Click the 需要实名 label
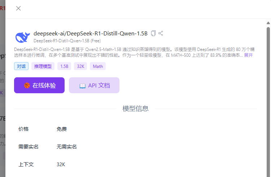The height and width of the screenshot is (177, 271). (29, 147)
